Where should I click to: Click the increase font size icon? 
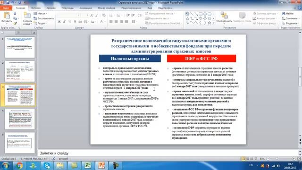click(92, 15)
